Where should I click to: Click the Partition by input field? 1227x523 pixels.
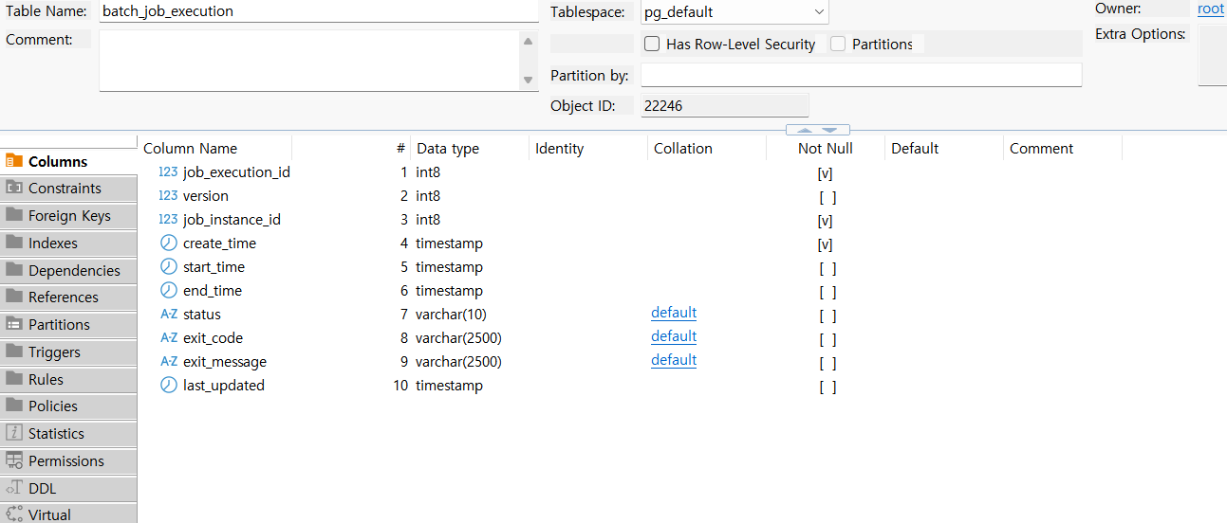pos(862,75)
